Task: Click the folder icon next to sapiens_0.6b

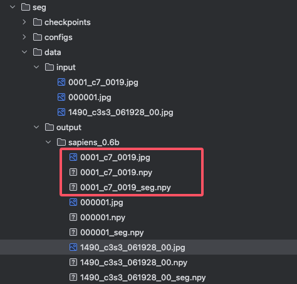Action: click(x=61, y=142)
